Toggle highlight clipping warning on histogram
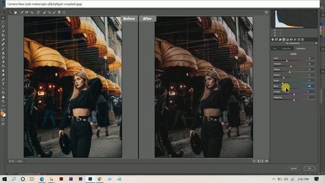This screenshot has height=183, width=325. [316, 11]
